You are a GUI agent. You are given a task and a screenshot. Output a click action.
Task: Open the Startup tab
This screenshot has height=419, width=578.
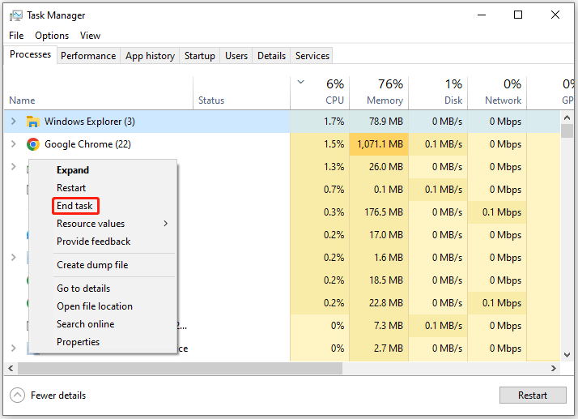click(200, 56)
